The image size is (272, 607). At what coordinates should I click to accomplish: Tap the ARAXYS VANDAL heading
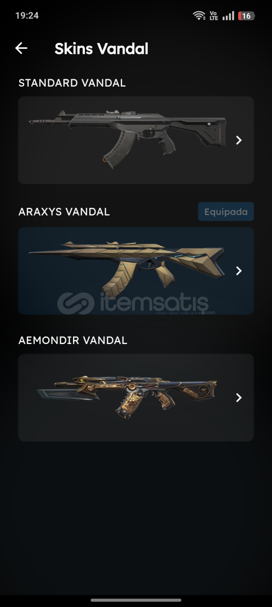(x=64, y=212)
